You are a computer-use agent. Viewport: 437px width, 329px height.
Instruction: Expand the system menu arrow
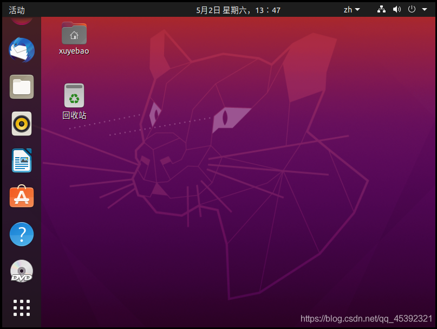425,10
